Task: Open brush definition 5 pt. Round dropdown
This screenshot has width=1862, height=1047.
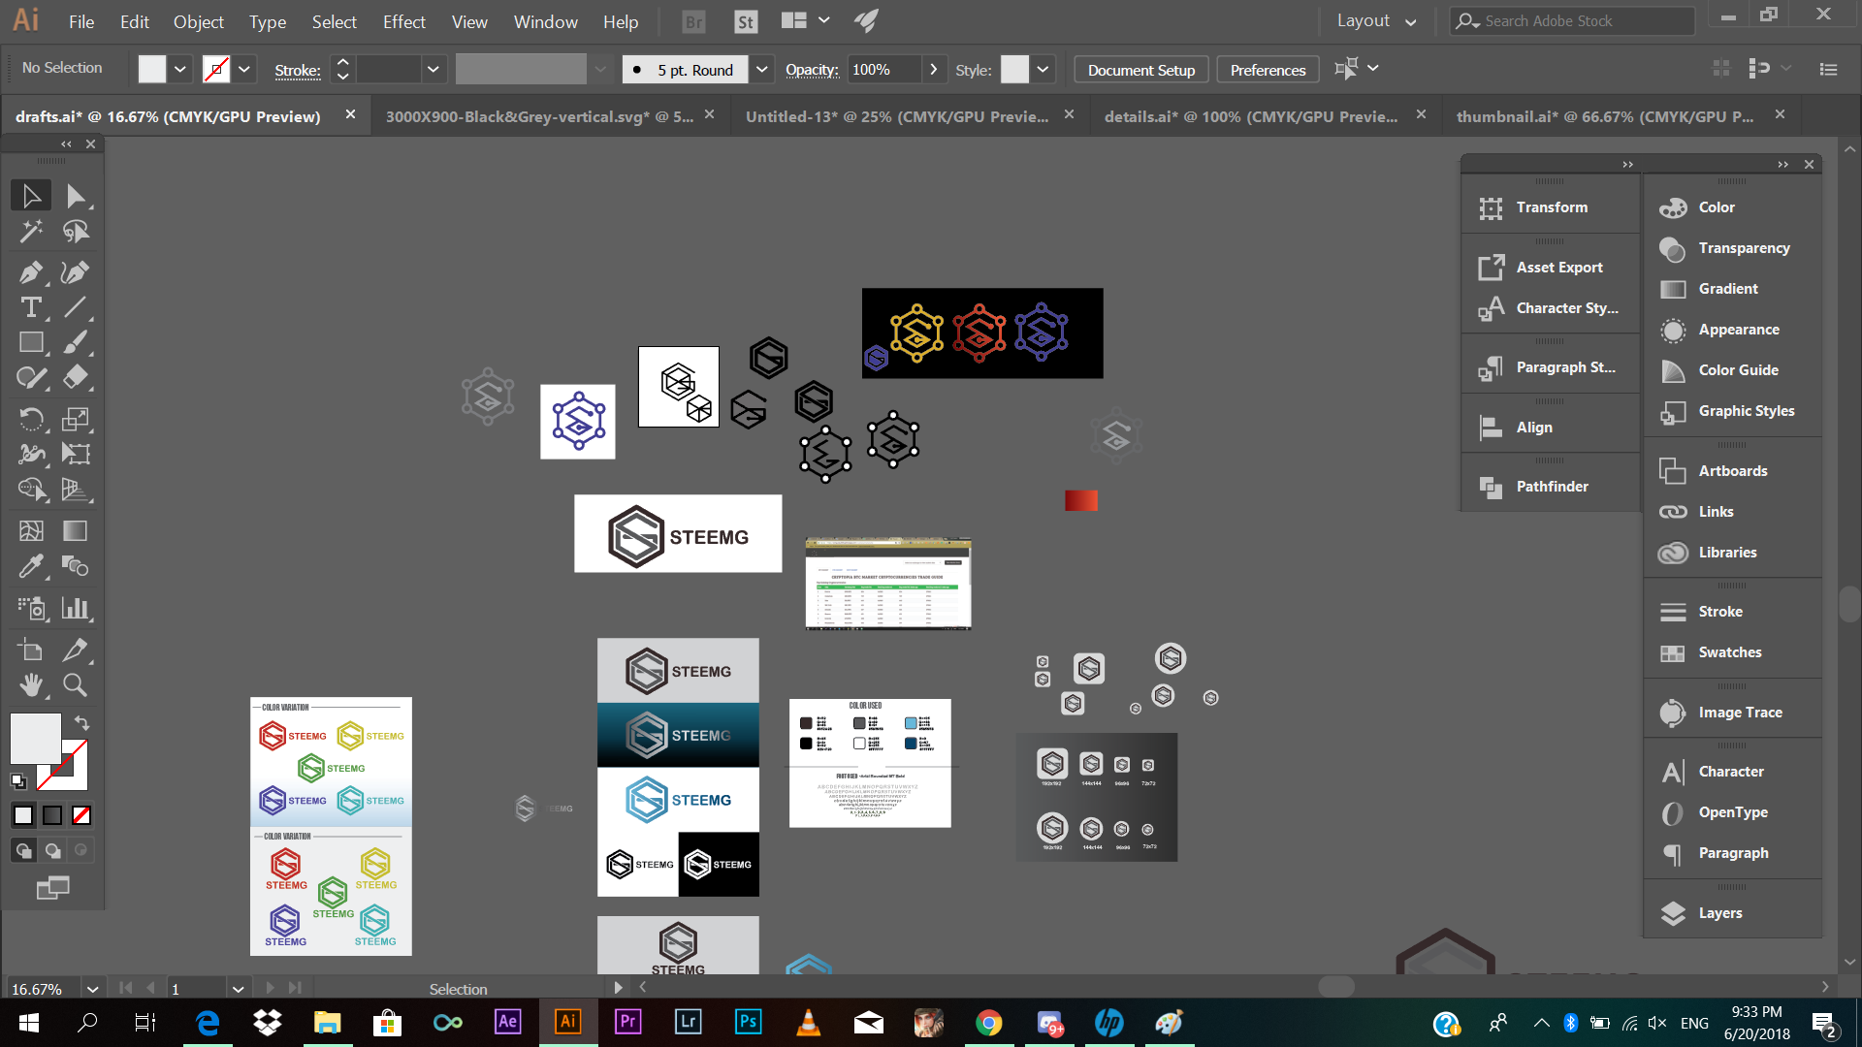Action: [x=762, y=69]
